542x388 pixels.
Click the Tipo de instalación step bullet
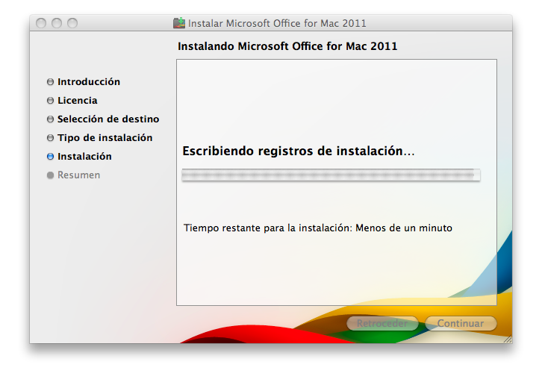51,138
